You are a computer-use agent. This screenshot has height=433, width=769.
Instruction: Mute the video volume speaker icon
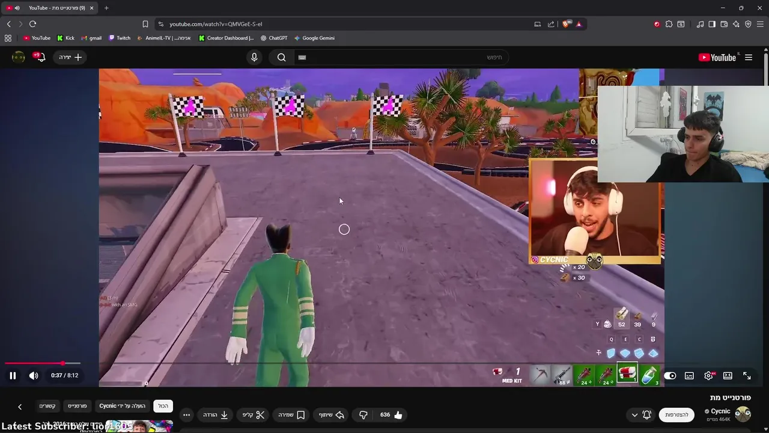[34, 375]
